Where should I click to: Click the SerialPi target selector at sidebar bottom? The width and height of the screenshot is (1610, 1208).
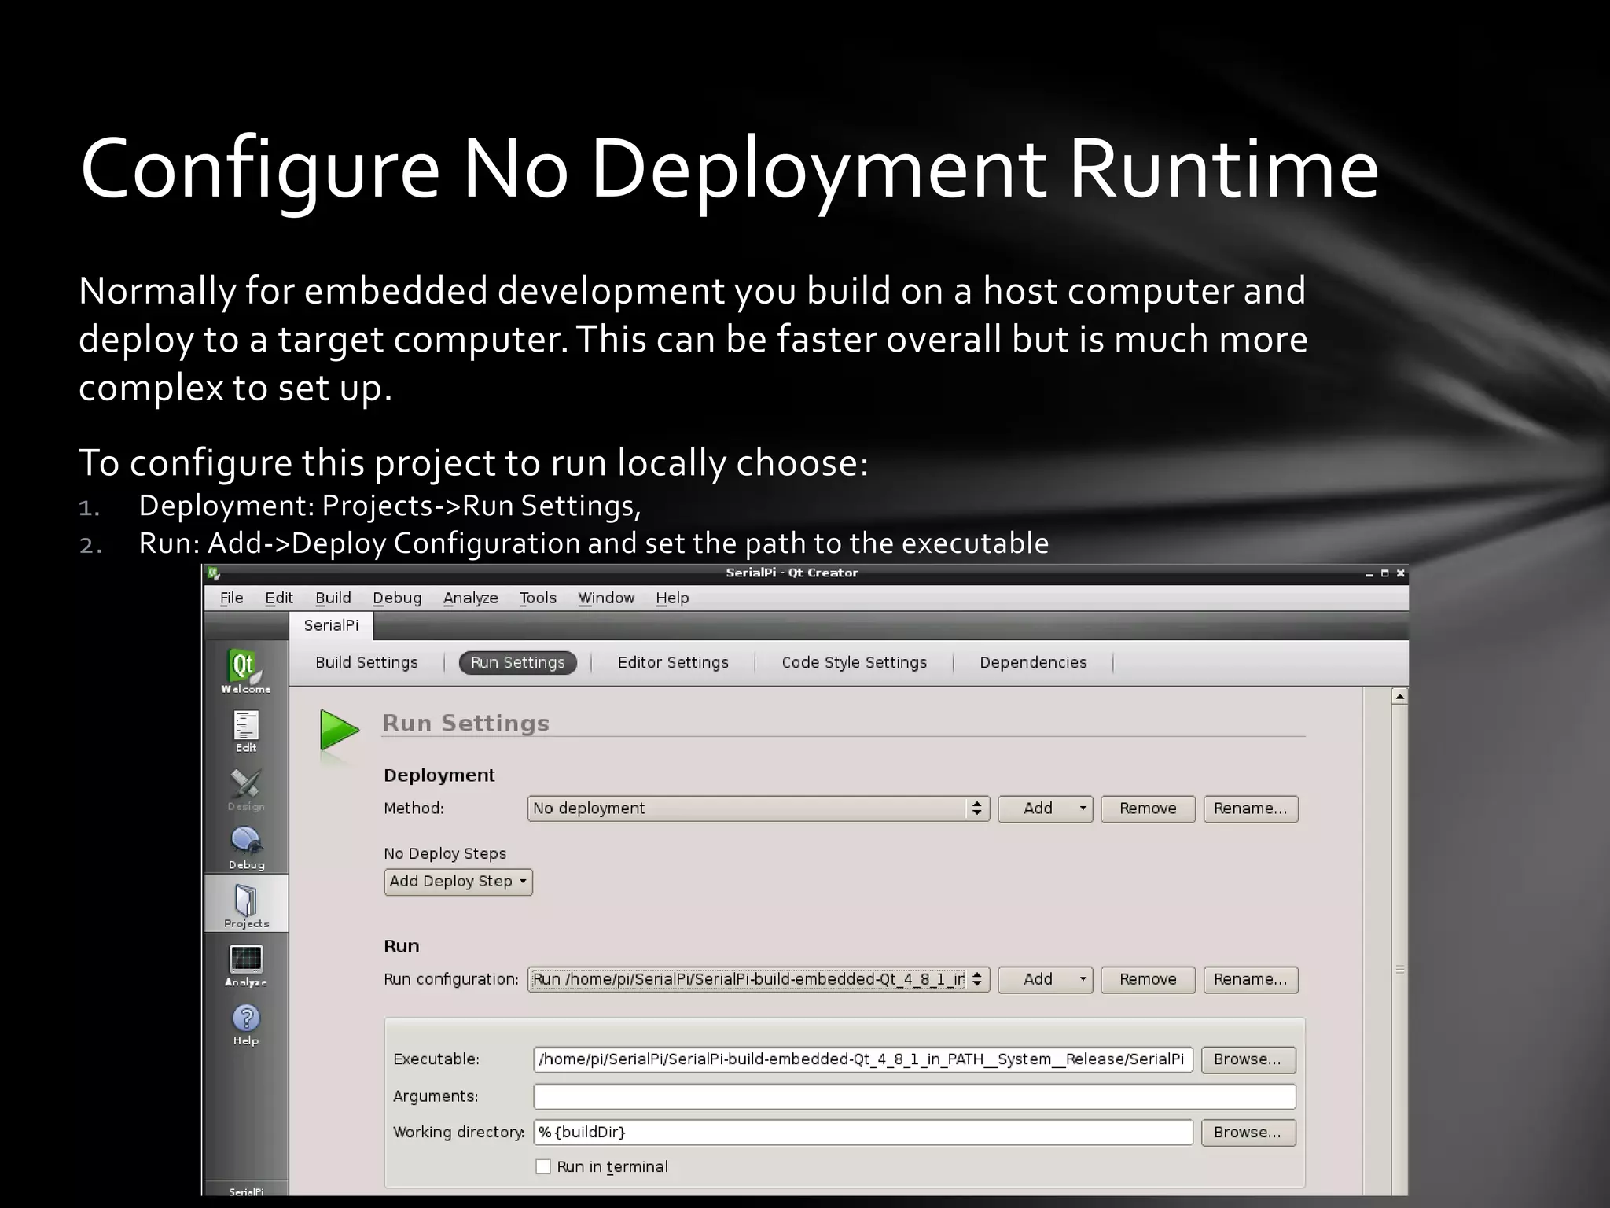[246, 1191]
